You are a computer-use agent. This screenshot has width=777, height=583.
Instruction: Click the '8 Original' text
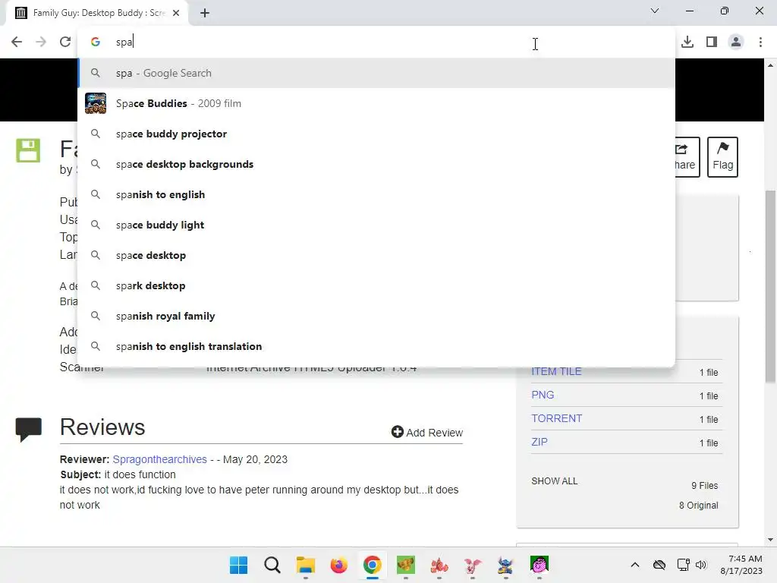[699, 505]
